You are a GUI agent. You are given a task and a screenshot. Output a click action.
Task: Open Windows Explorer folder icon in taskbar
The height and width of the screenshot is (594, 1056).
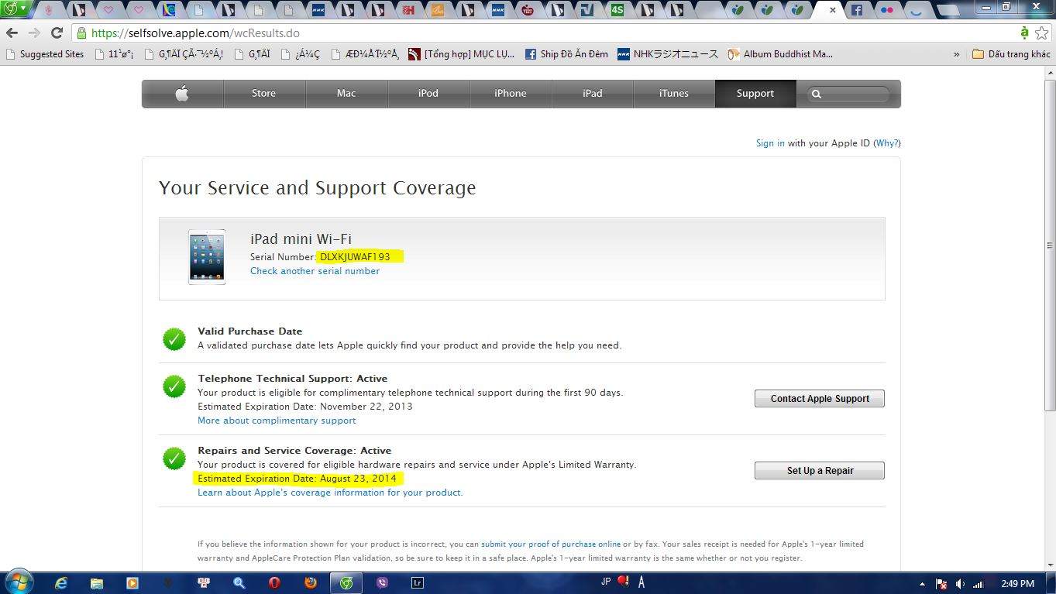click(97, 583)
